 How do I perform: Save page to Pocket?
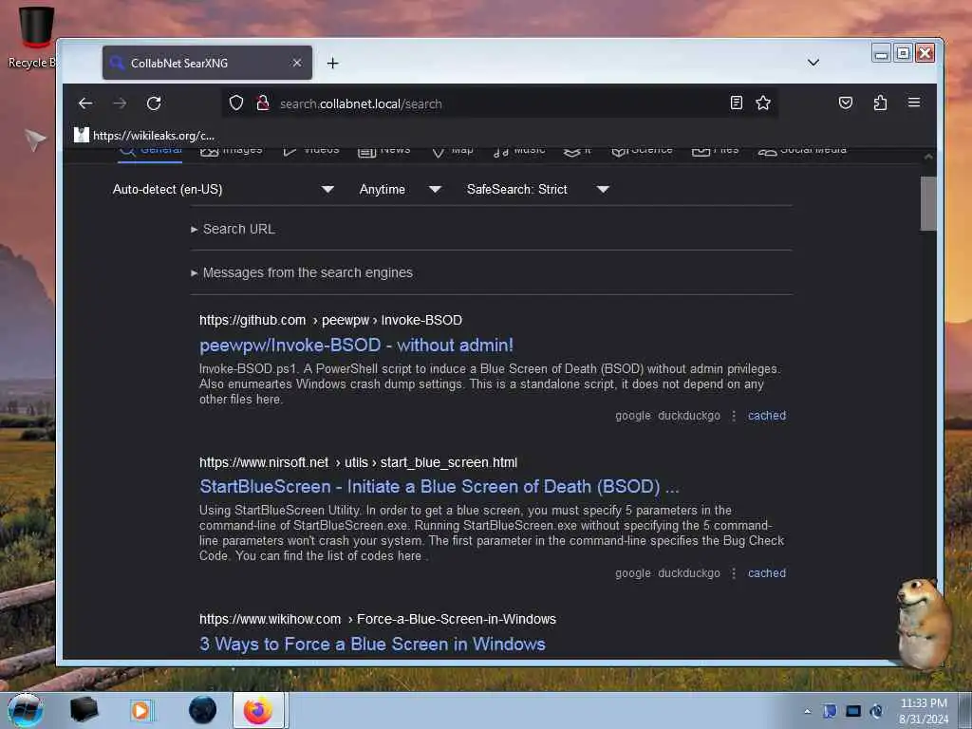point(846,103)
